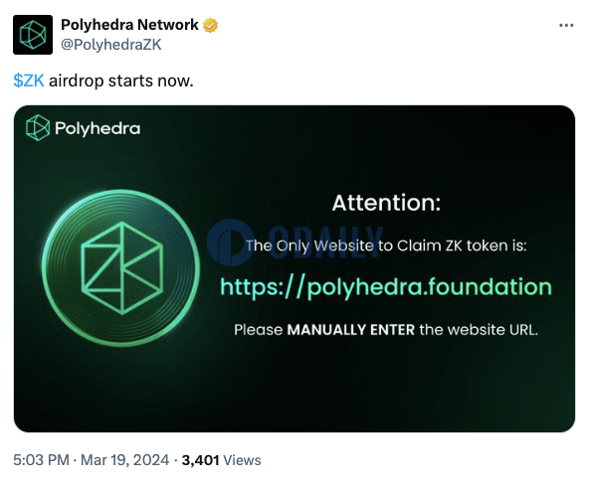Click the MANUALLY ENTER instruction text

pos(350,330)
